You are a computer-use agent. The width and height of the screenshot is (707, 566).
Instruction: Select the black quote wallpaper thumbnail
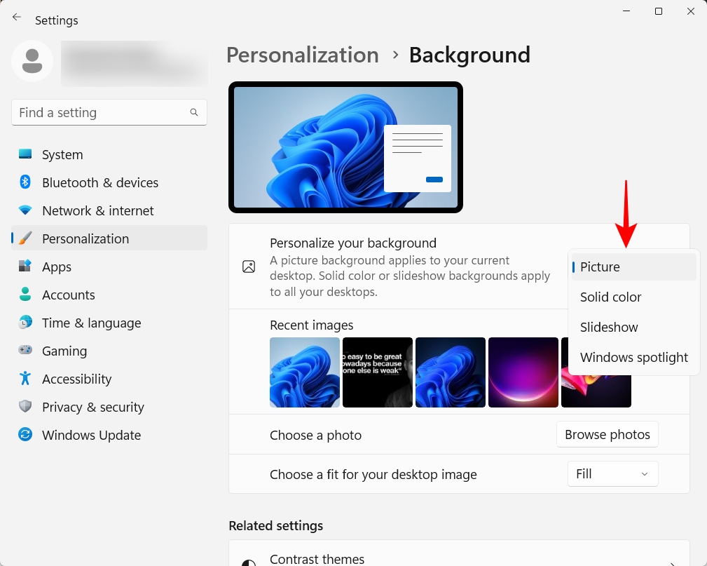click(378, 372)
